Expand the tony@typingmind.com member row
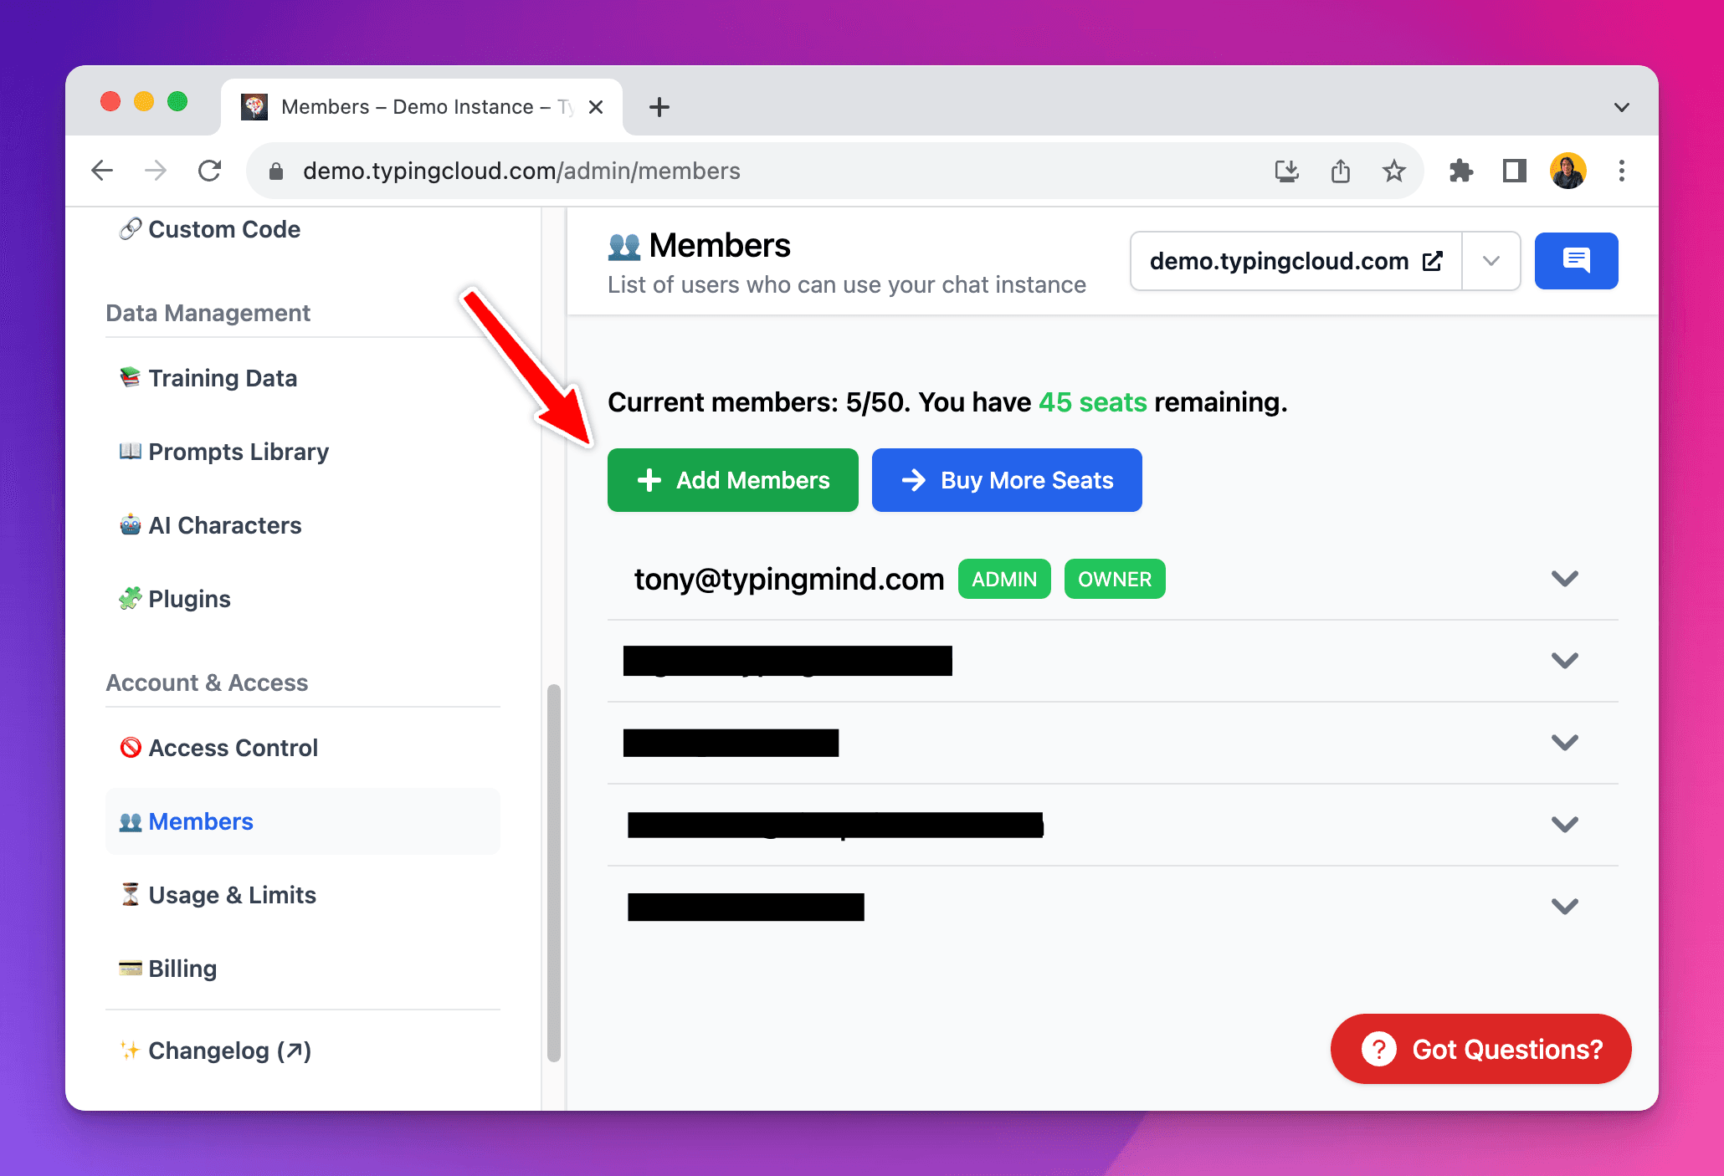Screen dimensions: 1724x1176 (x=1563, y=579)
